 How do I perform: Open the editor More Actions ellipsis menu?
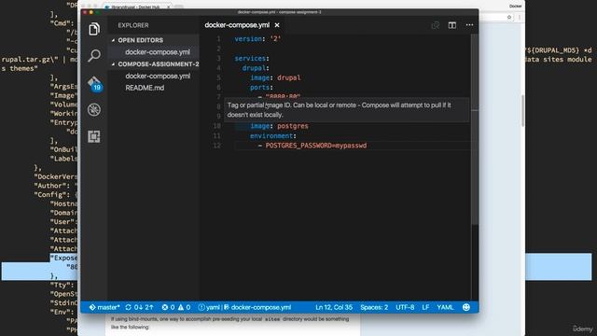(x=469, y=25)
